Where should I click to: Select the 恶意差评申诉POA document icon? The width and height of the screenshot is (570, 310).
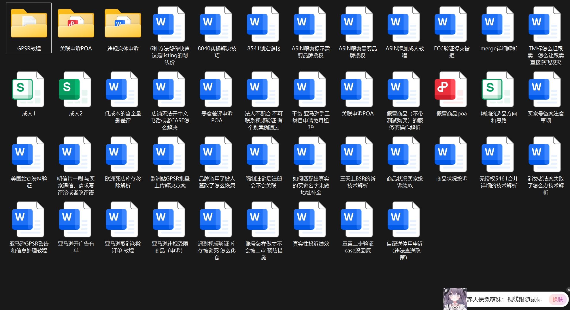(217, 89)
